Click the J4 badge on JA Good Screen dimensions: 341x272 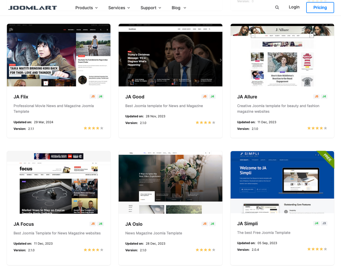point(212,97)
